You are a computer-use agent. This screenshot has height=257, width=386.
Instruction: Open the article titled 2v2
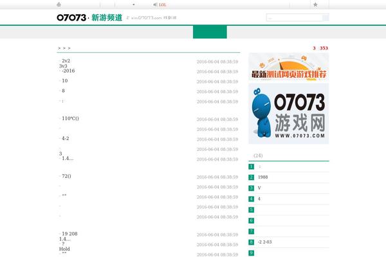coord(66,61)
